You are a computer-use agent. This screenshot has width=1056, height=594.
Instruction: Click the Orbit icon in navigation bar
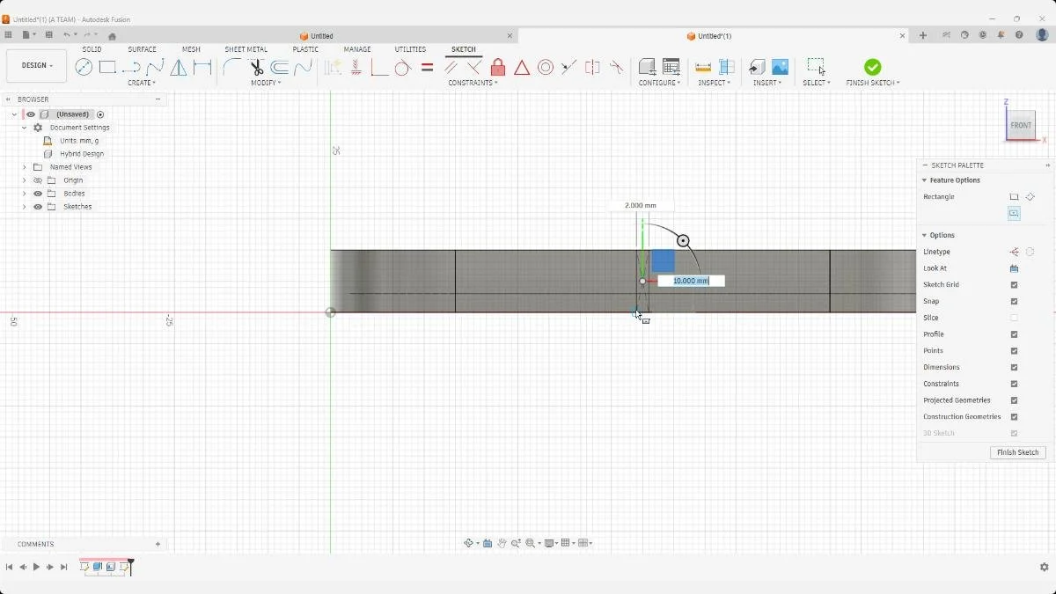pos(468,543)
